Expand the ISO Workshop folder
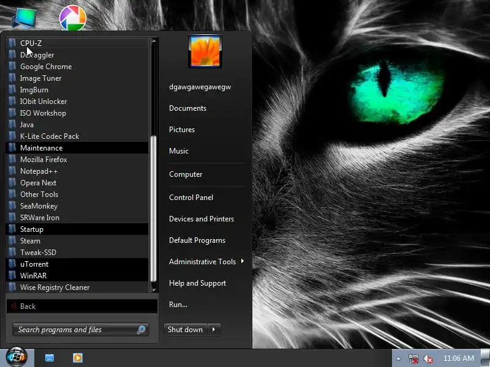 (x=77, y=113)
